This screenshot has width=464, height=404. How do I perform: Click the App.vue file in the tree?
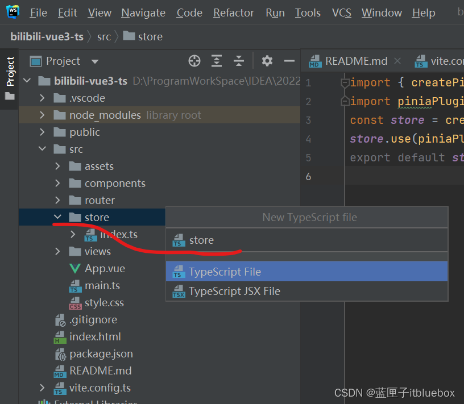[x=105, y=269]
